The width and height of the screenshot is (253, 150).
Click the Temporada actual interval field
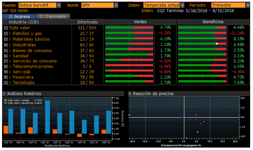point(162,5)
